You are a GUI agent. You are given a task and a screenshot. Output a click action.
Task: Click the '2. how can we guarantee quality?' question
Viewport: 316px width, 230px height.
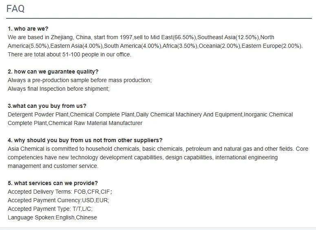point(53,71)
